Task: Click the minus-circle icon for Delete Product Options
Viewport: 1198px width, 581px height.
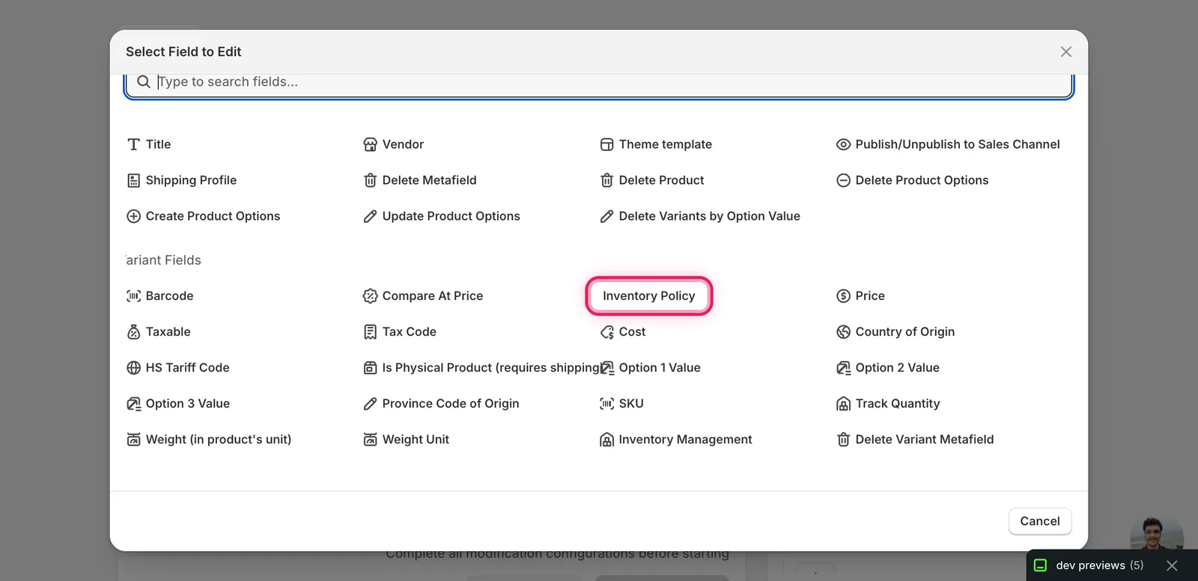Action: point(843,180)
